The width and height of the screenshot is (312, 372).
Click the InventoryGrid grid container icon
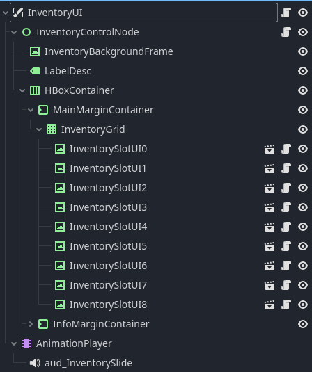click(x=52, y=129)
